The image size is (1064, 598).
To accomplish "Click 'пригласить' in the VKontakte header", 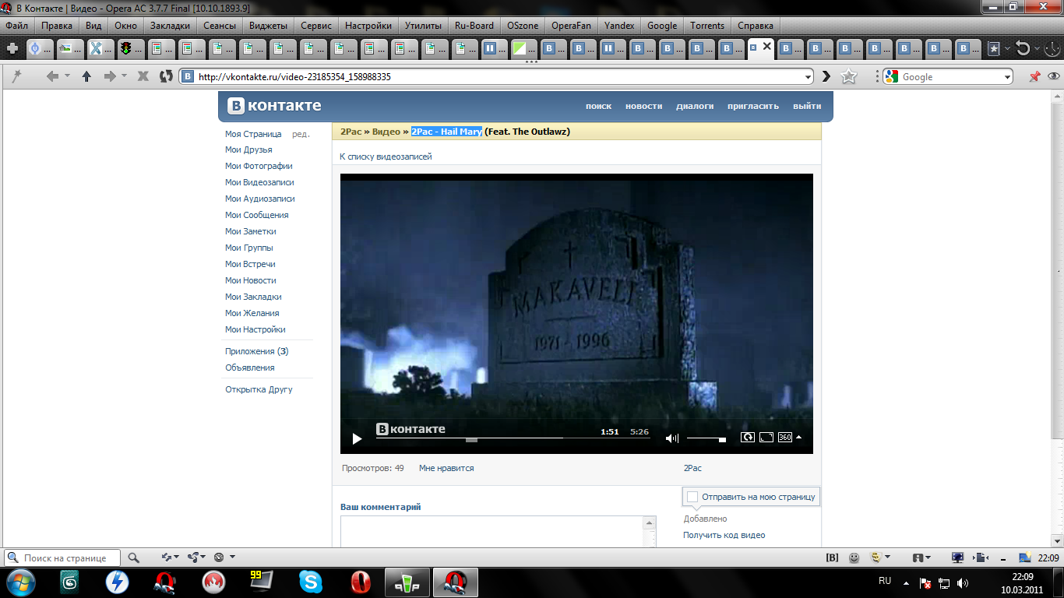I will [753, 106].
